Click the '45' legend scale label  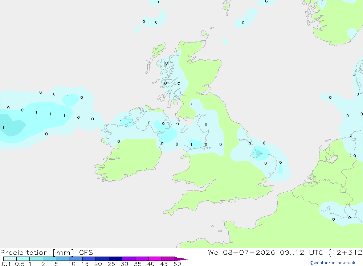164,264
